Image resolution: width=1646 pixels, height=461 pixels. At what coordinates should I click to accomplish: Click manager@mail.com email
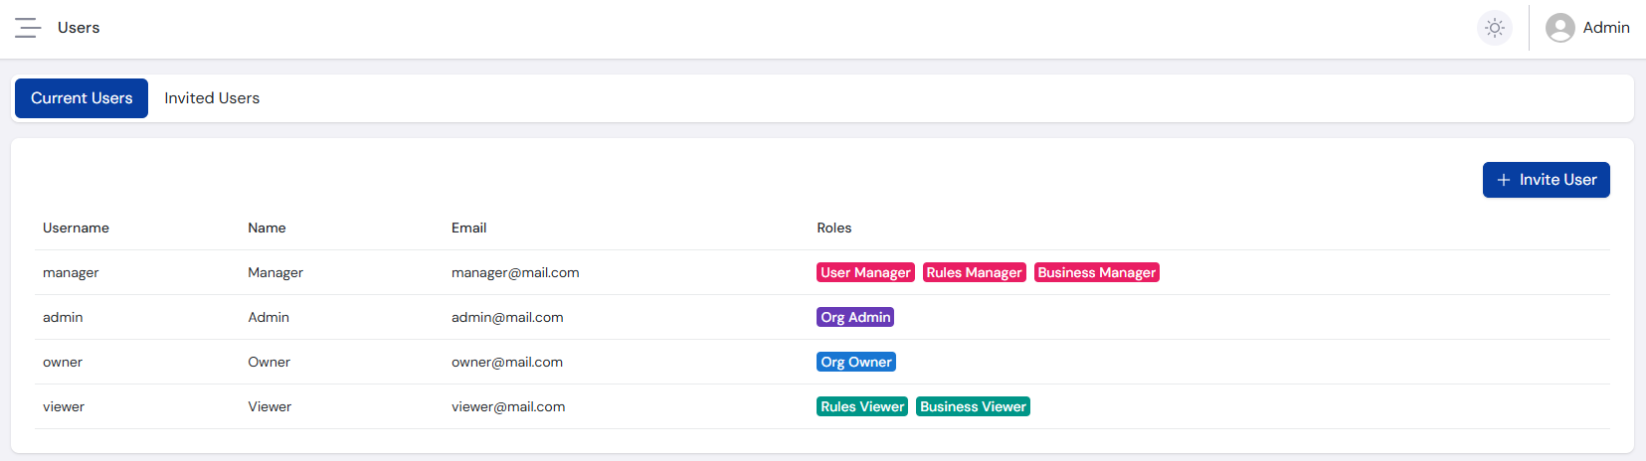coord(515,272)
